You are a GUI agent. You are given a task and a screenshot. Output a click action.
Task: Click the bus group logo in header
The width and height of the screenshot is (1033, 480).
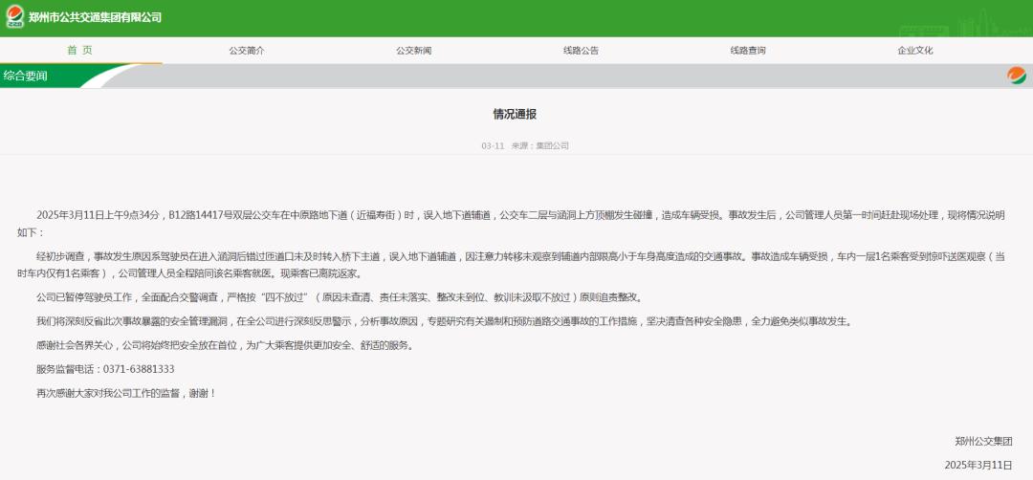pyautogui.click(x=14, y=17)
